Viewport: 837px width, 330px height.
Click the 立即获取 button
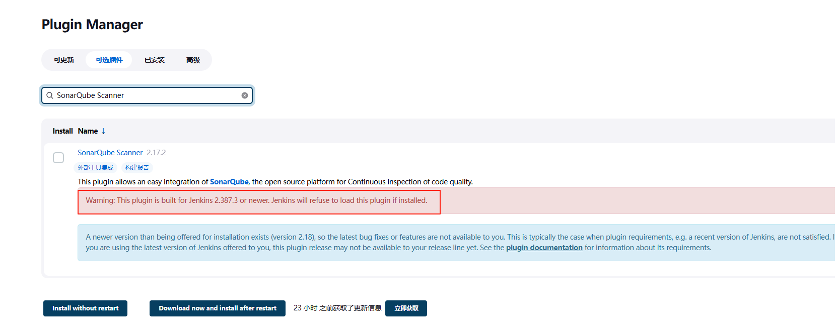406,308
